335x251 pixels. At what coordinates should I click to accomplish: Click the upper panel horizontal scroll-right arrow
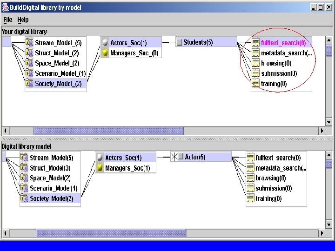pos(322,131)
